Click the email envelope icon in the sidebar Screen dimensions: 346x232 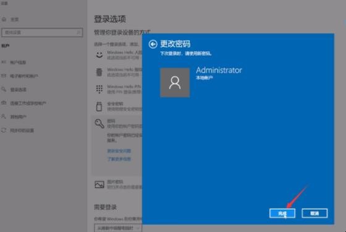pyautogui.click(x=4, y=75)
